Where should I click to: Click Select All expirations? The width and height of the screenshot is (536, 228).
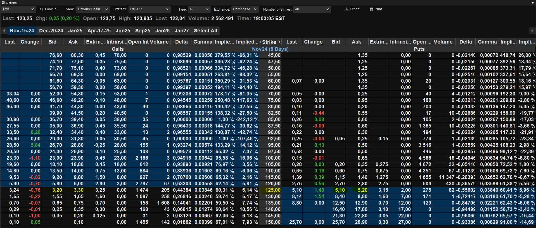point(205,31)
